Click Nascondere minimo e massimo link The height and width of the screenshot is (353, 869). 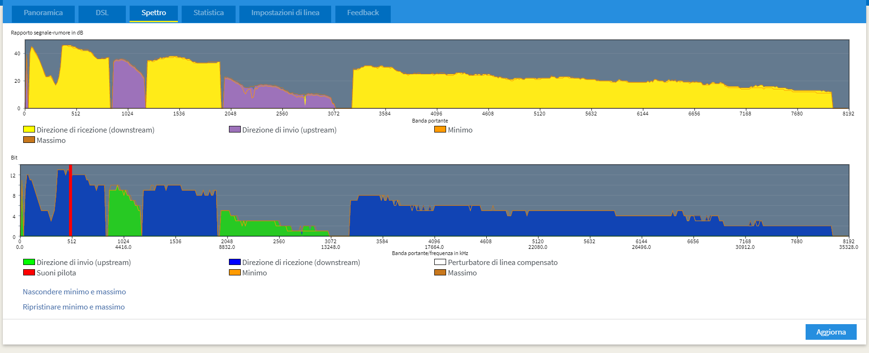(x=74, y=292)
